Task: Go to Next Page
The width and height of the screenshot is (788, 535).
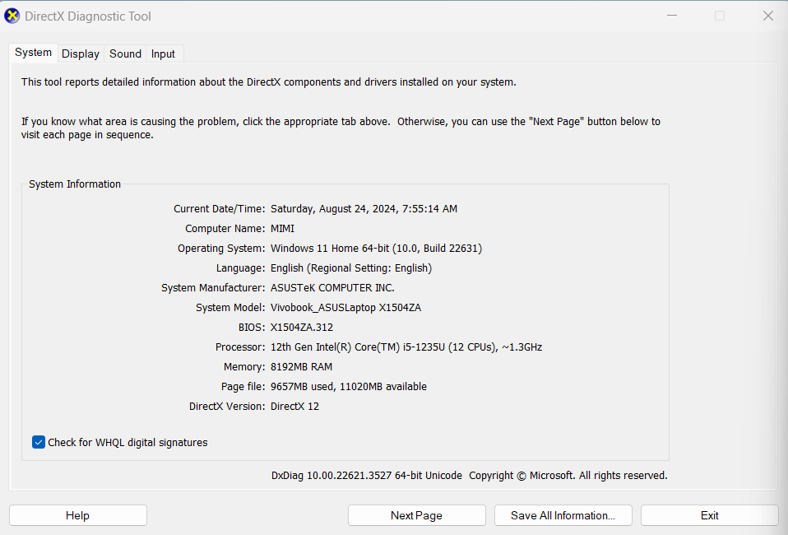Action: point(416,515)
